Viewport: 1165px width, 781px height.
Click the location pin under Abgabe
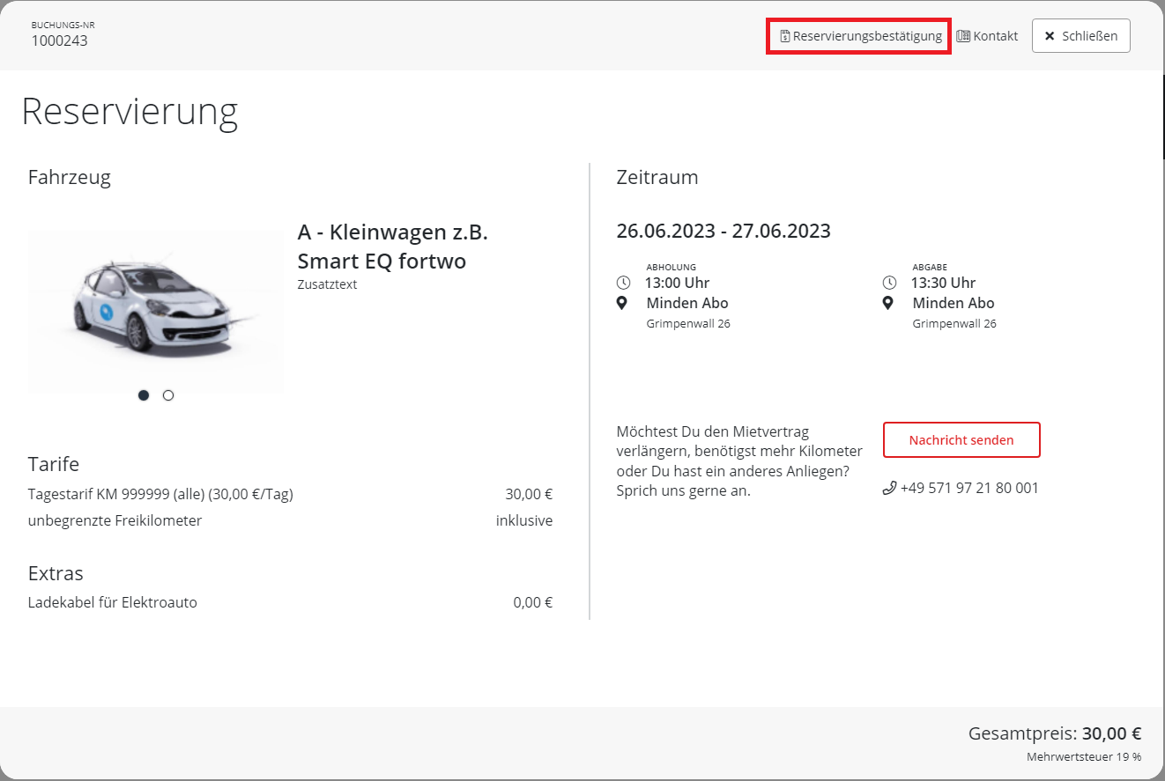pos(888,303)
